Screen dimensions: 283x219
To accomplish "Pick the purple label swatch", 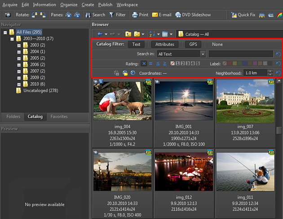I will point(255,63).
